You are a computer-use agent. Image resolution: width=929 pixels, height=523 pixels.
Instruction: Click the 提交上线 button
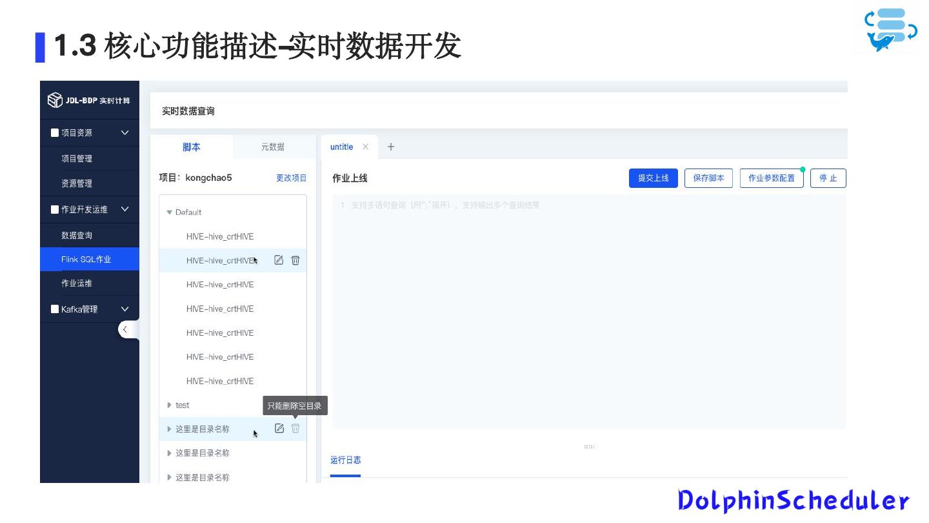click(x=653, y=178)
